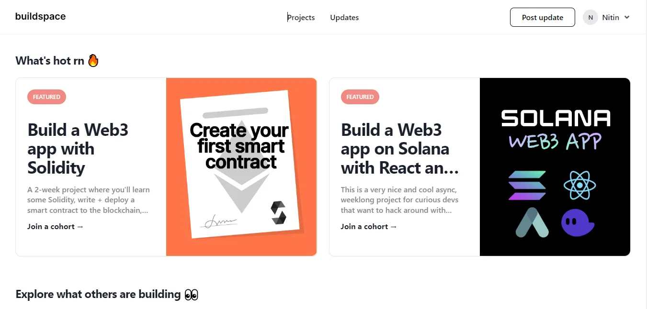Screen dimensions: 647x309
Task: Click the Build a Web3 app with Solidity title
Action: point(78,149)
